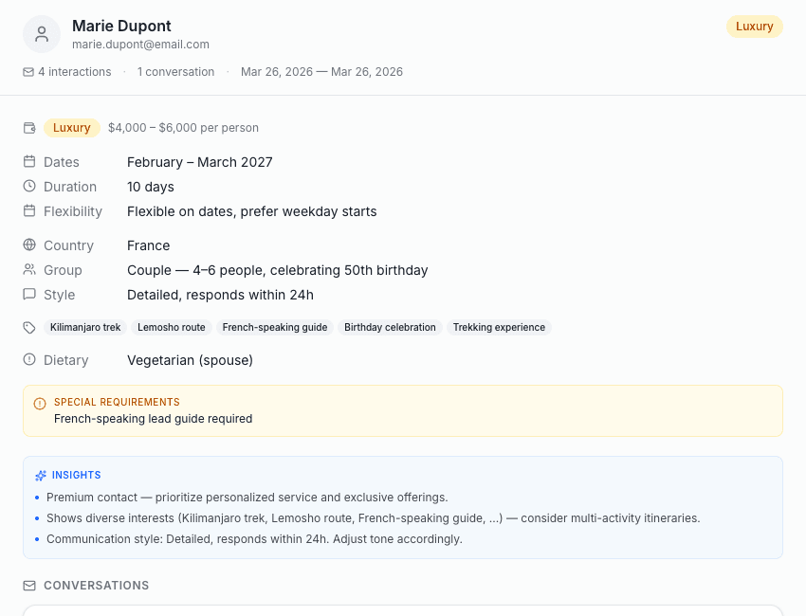This screenshot has width=806, height=616.
Task: Select the clock icon beside Duration
Action: pyautogui.click(x=29, y=186)
